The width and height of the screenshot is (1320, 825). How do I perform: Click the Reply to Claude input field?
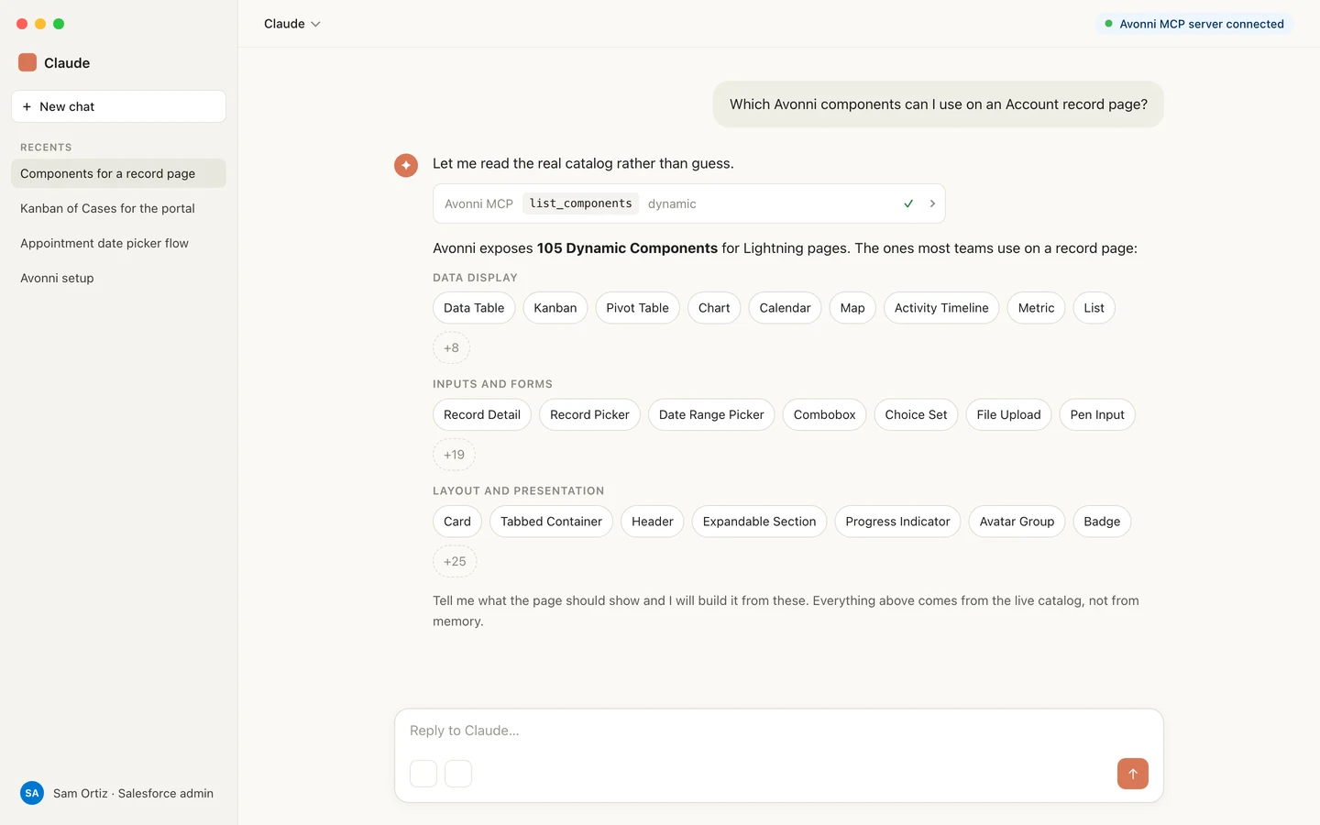click(778, 731)
